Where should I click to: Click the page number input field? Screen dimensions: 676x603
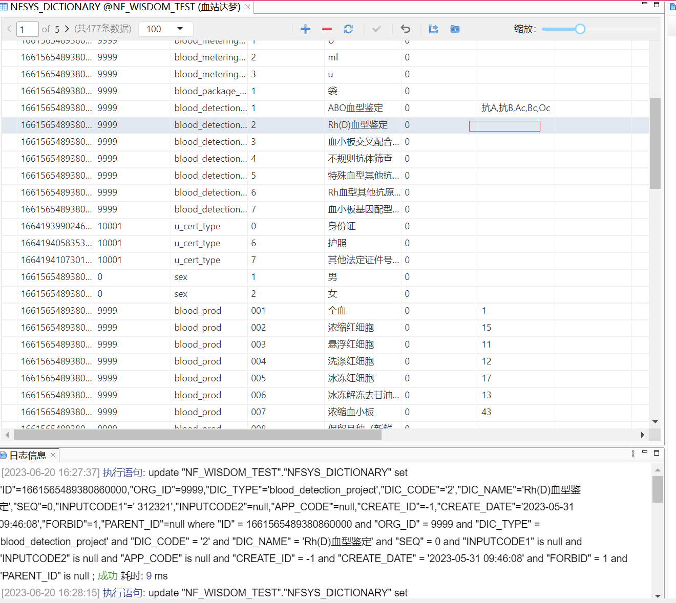(x=28, y=29)
